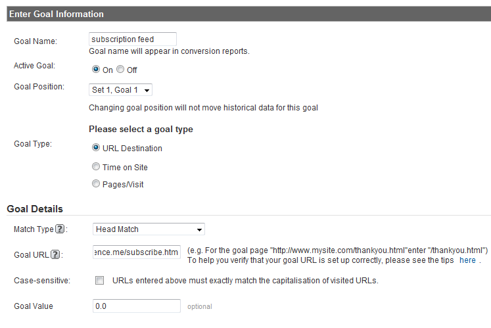The width and height of the screenshot is (491, 328).
Task: Open the Goal Position dropdown
Action: pos(120,90)
